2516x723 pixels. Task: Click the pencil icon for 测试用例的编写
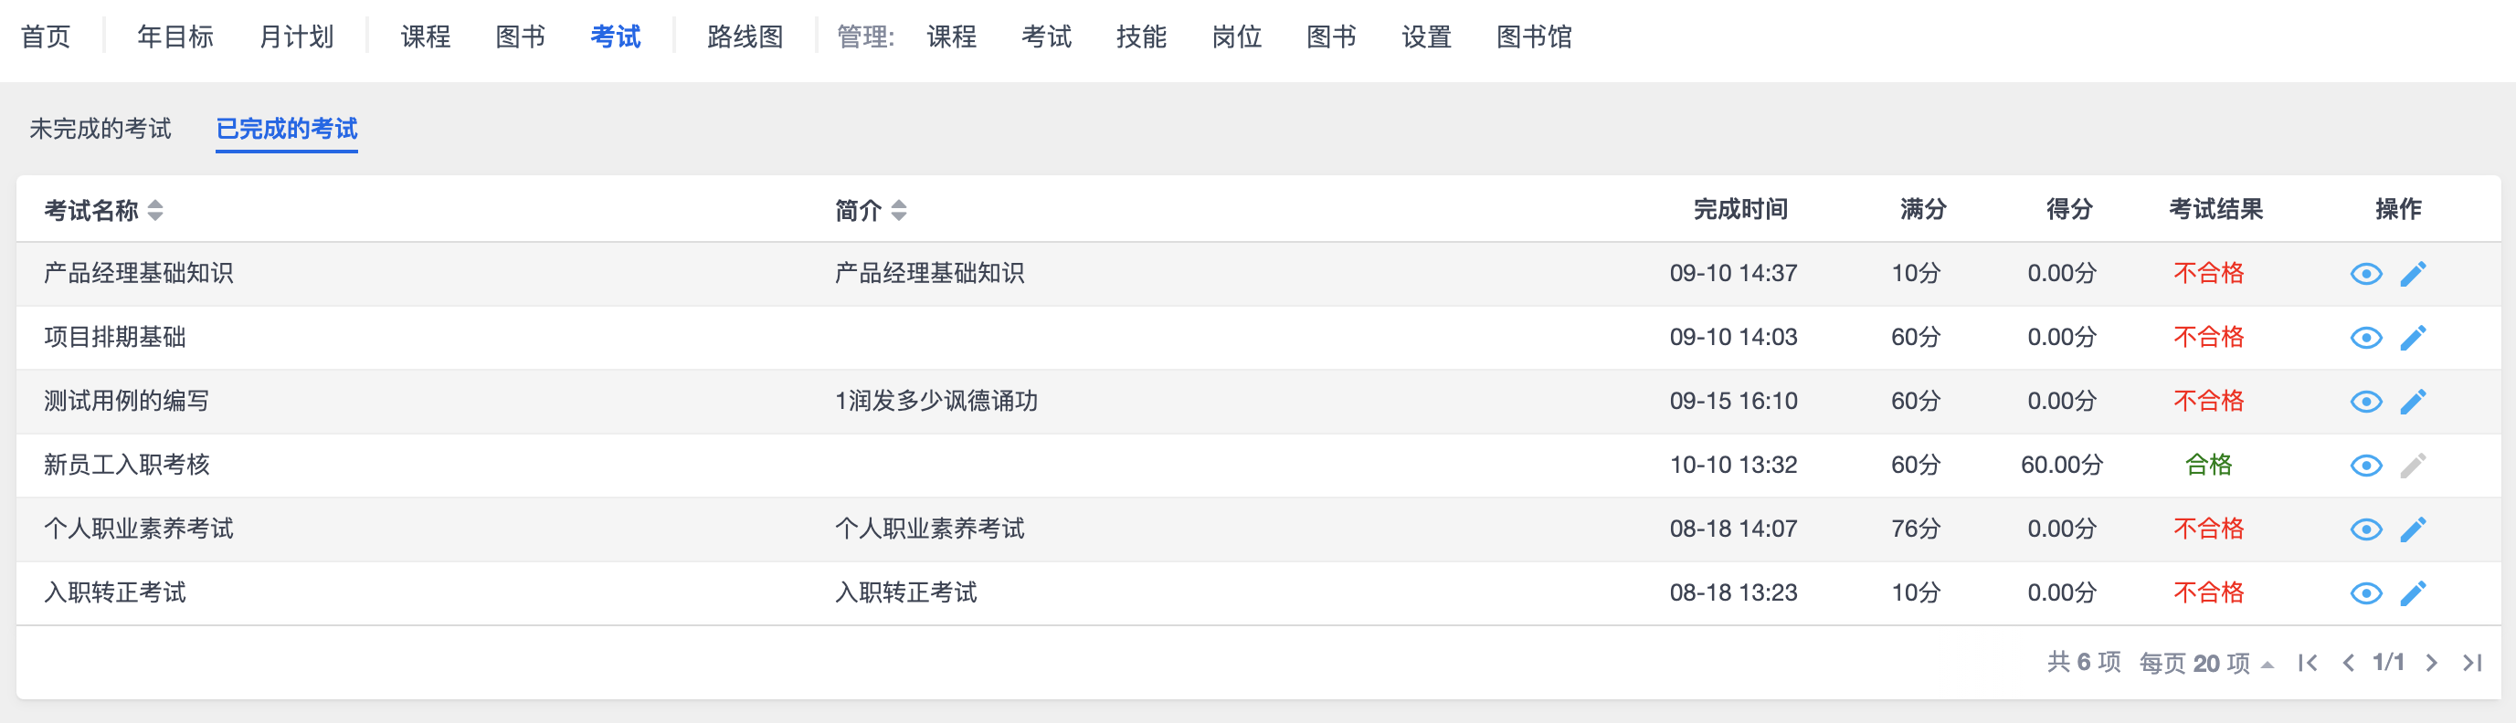coord(2413,402)
